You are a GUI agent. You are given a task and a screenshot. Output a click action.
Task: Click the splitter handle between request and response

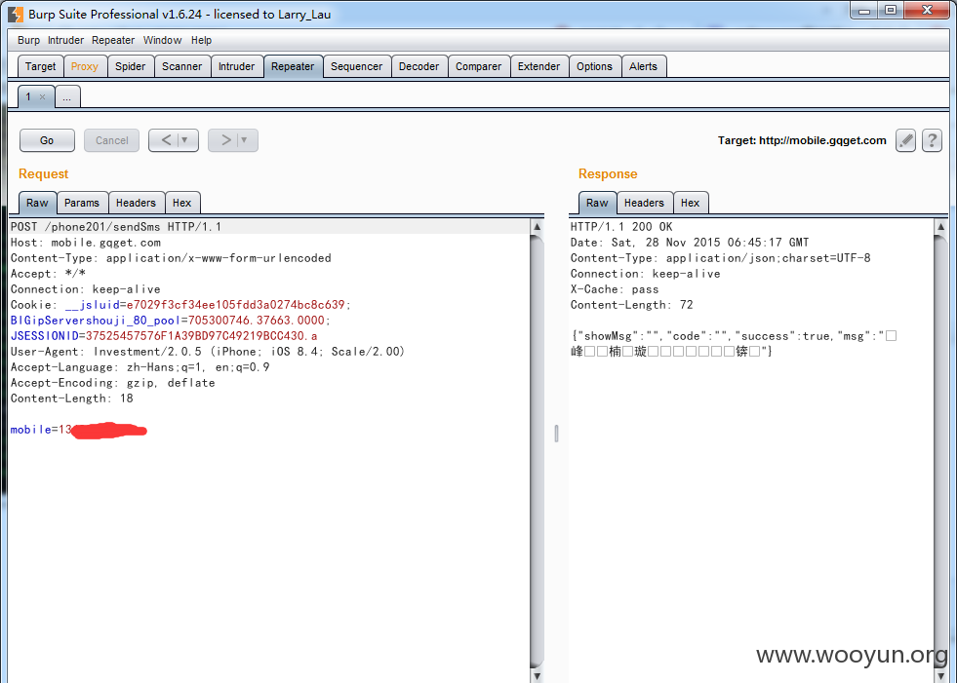[x=557, y=434]
